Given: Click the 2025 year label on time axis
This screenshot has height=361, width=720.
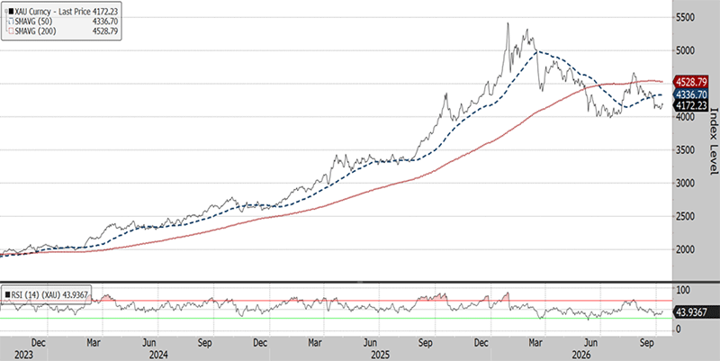Looking at the screenshot, I should [x=381, y=355].
